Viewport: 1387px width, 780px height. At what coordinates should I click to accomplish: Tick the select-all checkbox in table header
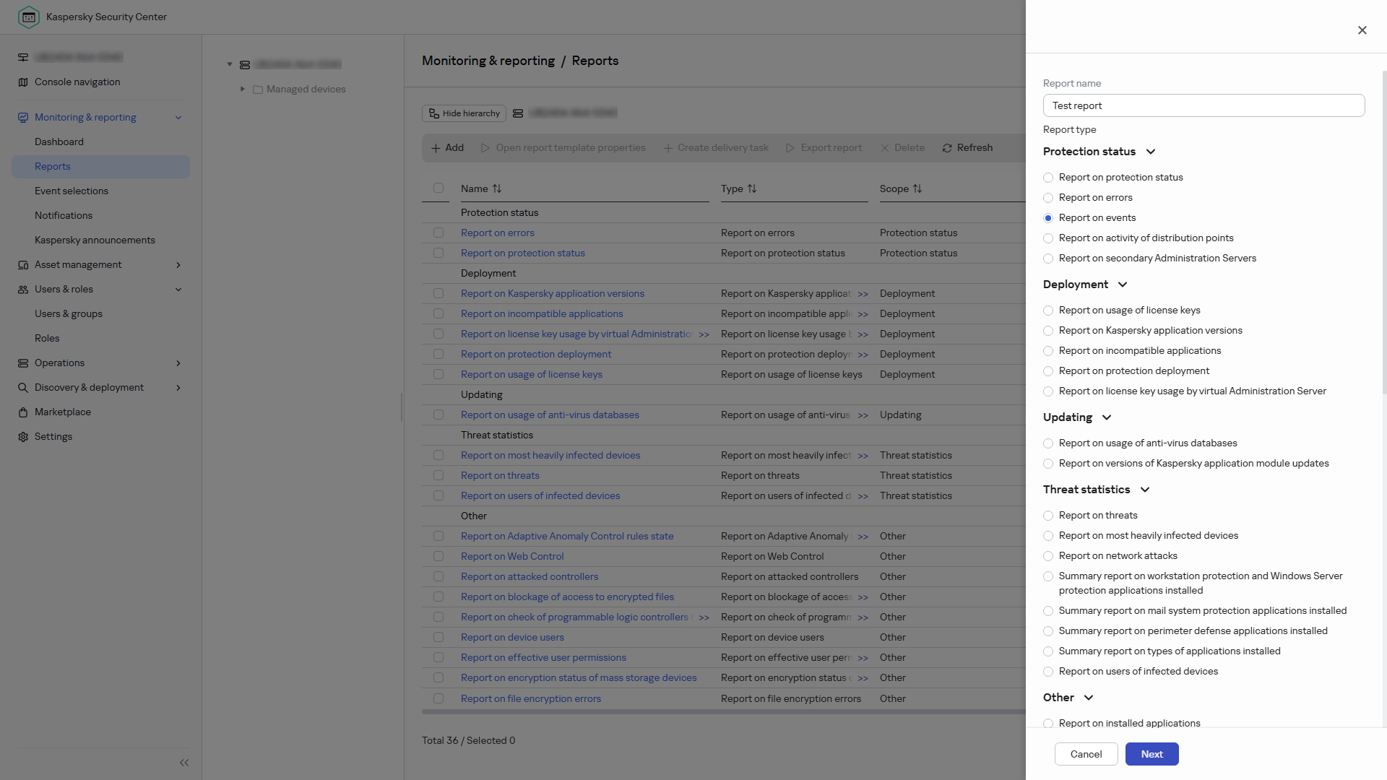point(438,188)
